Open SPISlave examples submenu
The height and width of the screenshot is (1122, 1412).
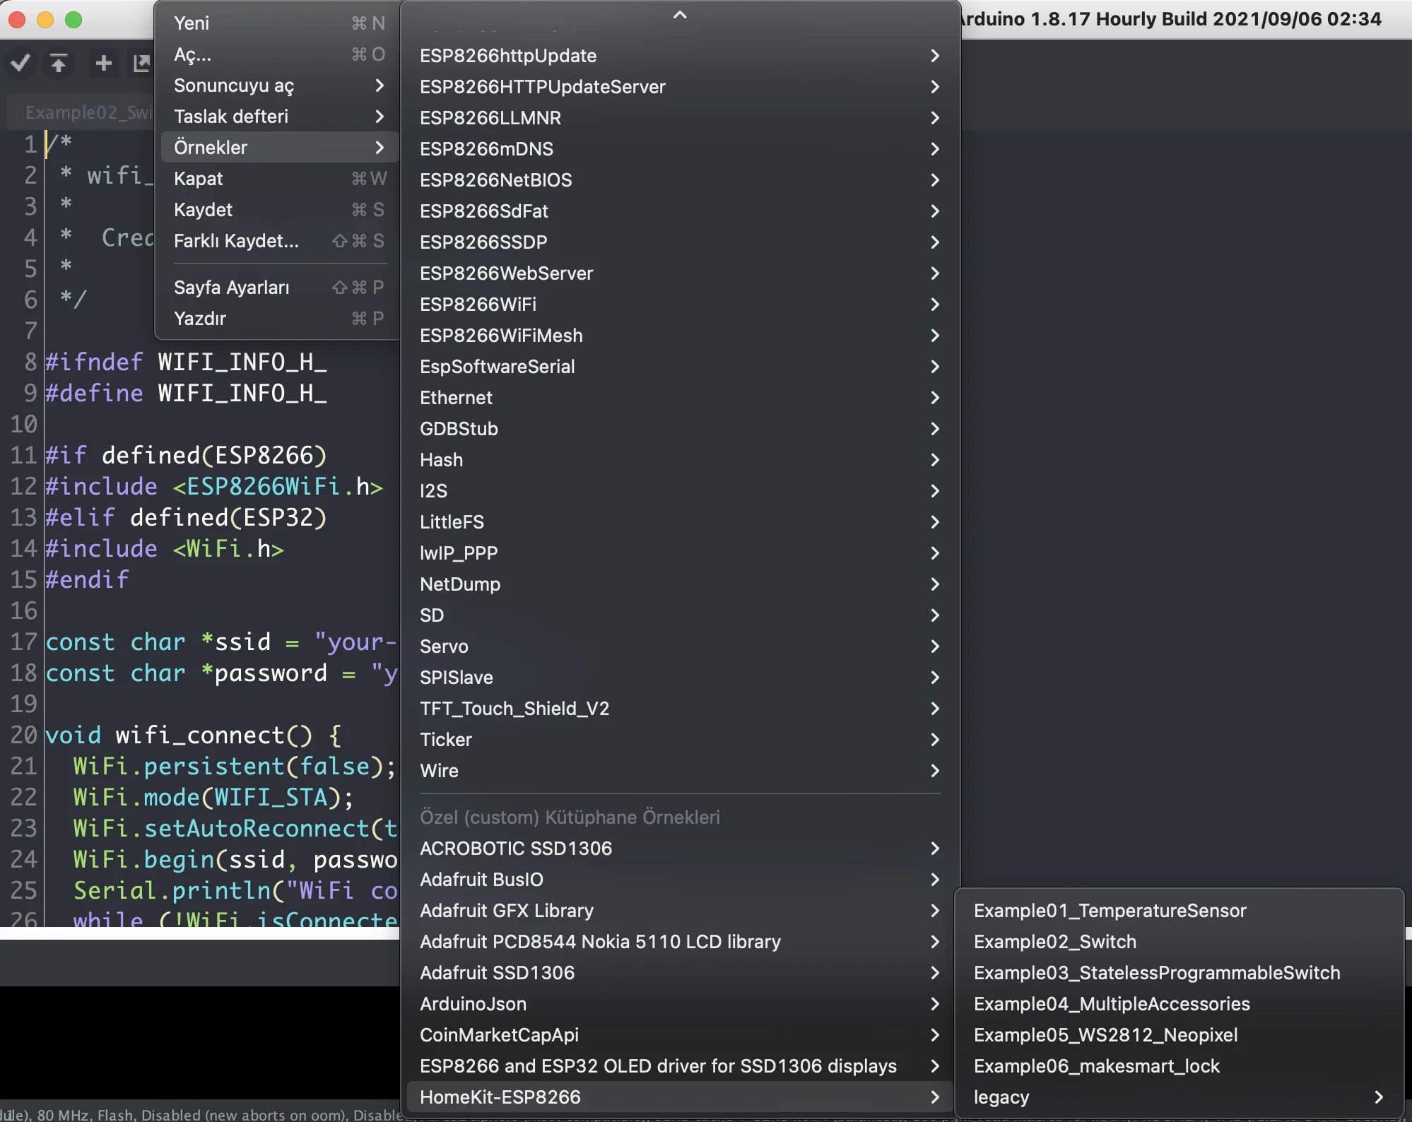680,678
